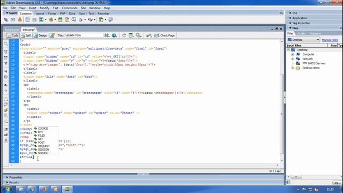Click the File Management icon

pyautogui.click(x=107, y=35)
